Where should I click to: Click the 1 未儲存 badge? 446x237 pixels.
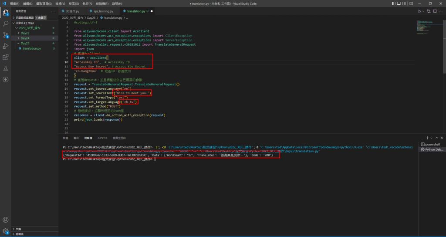pyautogui.click(x=41, y=17)
